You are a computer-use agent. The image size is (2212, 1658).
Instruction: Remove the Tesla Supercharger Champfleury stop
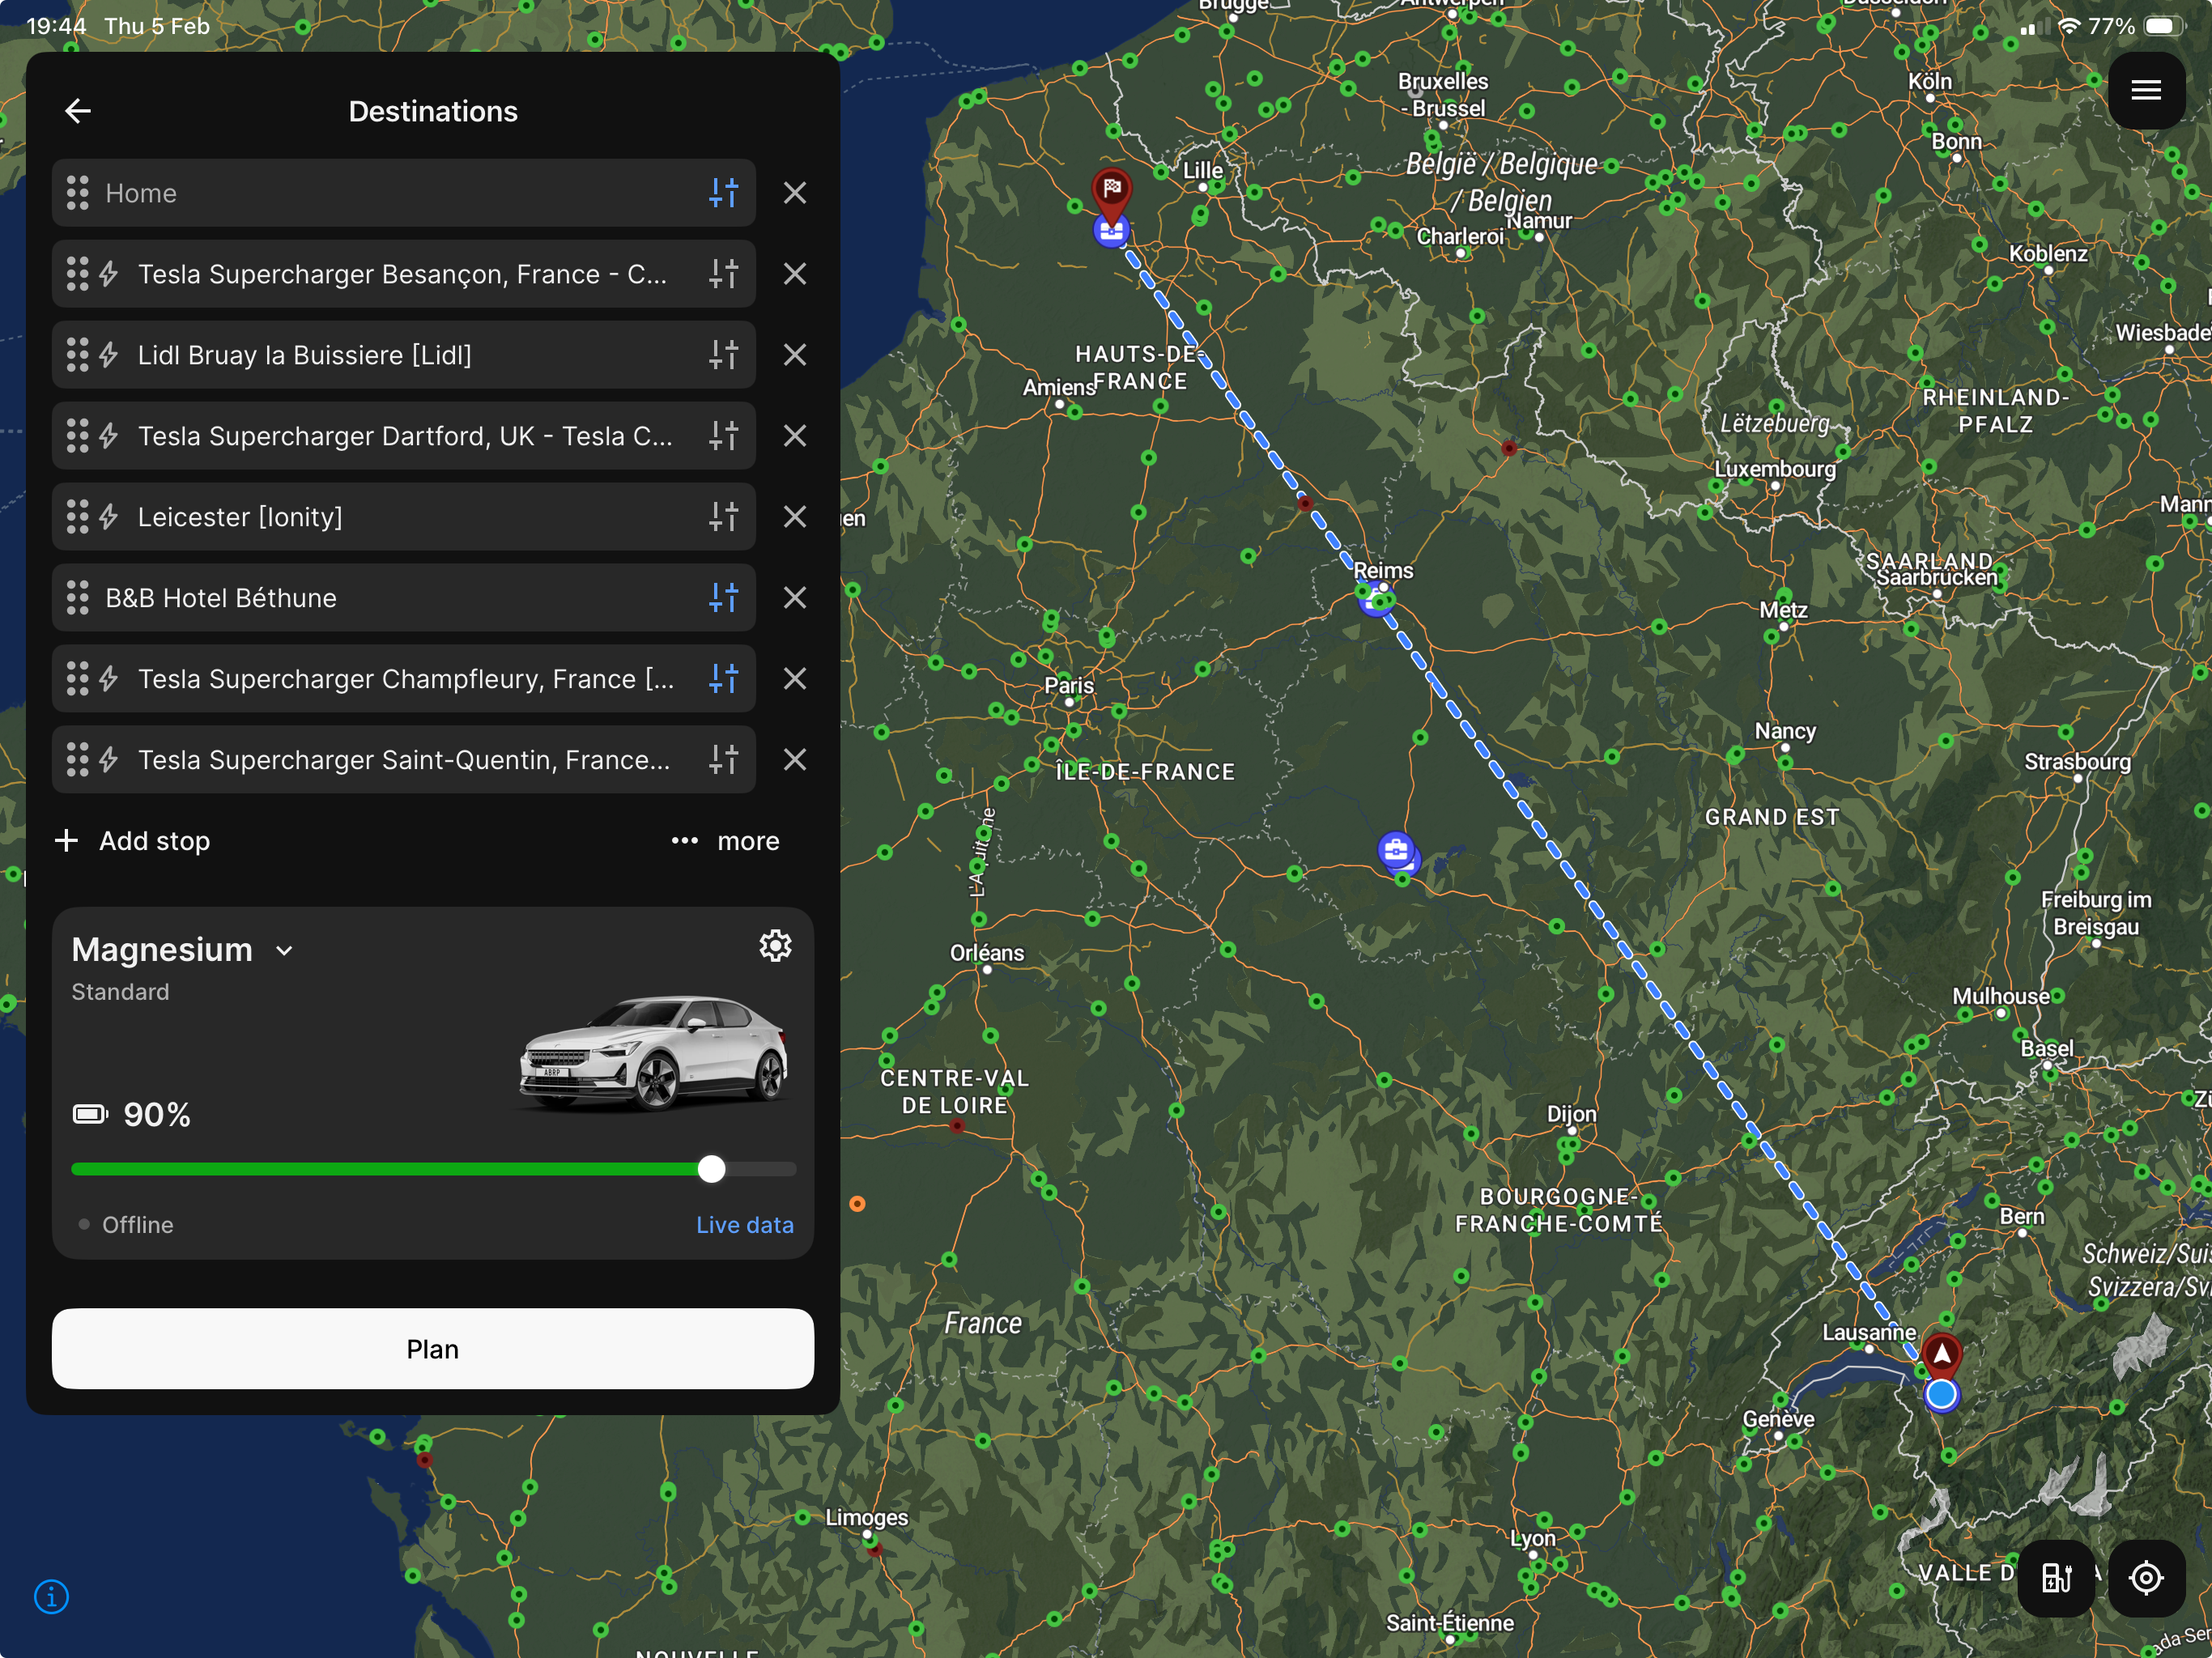[x=795, y=679]
